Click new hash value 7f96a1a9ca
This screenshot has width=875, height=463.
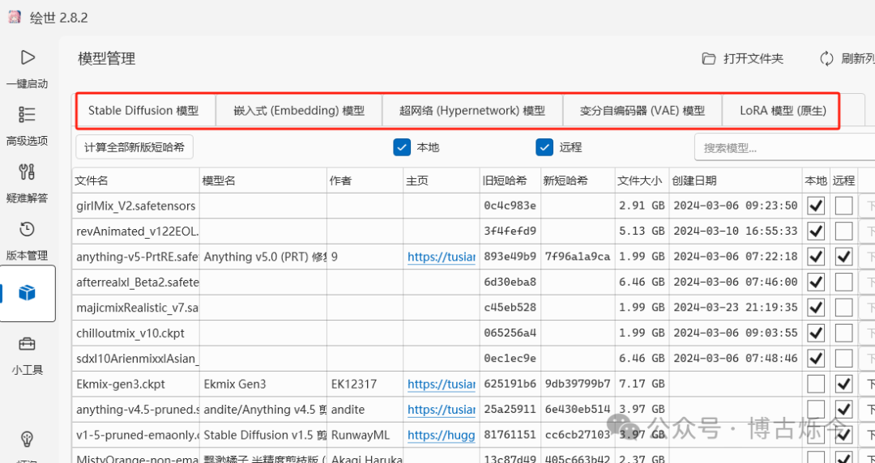pyautogui.click(x=578, y=257)
